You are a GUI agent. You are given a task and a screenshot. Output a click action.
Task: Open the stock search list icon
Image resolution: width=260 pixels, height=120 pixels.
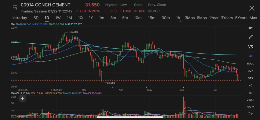tap(15, 8)
